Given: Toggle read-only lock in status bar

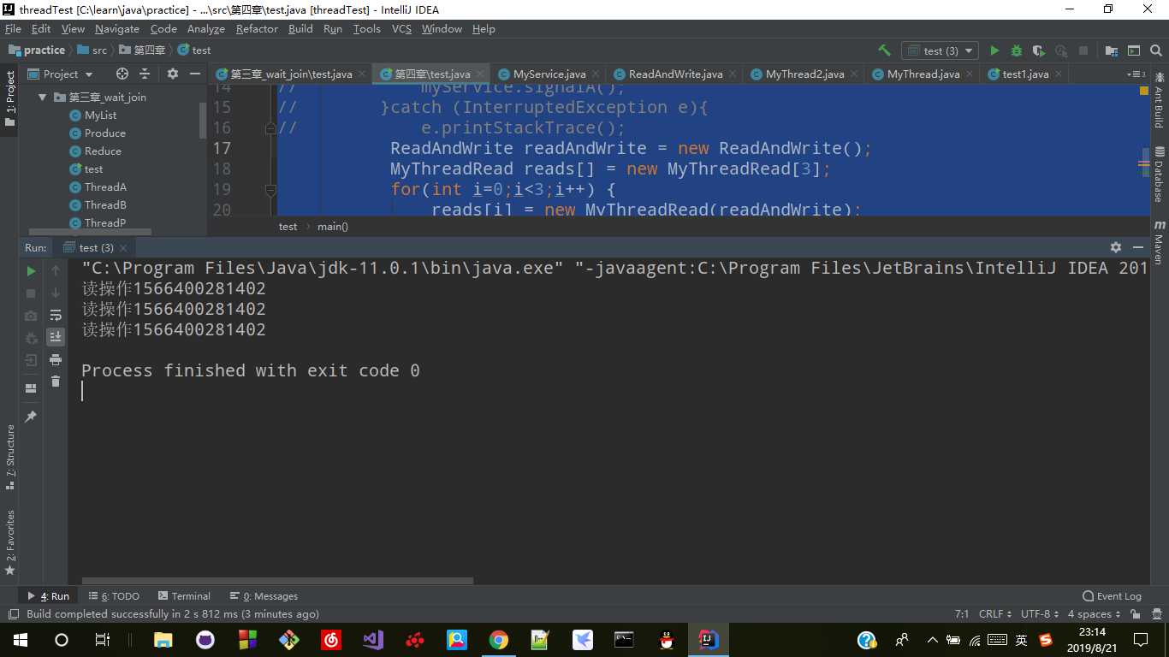Looking at the screenshot, I should click(1136, 614).
